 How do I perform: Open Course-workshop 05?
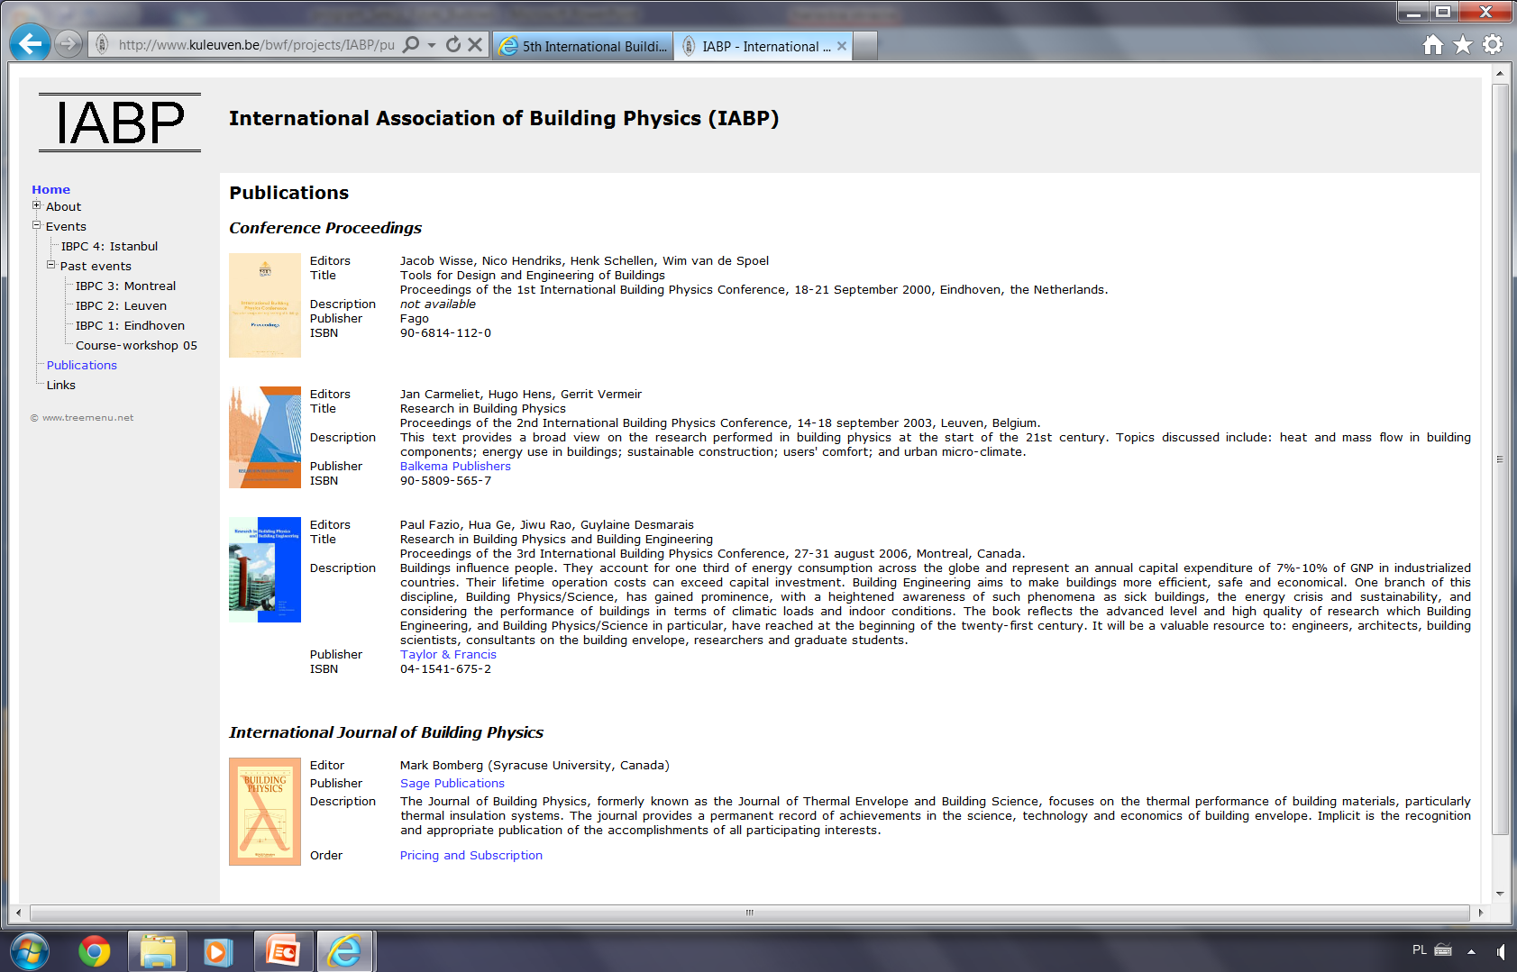(x=136, y=345)
